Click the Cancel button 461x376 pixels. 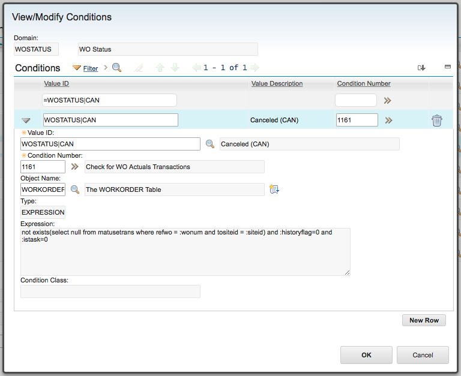[x=423, y=355]
